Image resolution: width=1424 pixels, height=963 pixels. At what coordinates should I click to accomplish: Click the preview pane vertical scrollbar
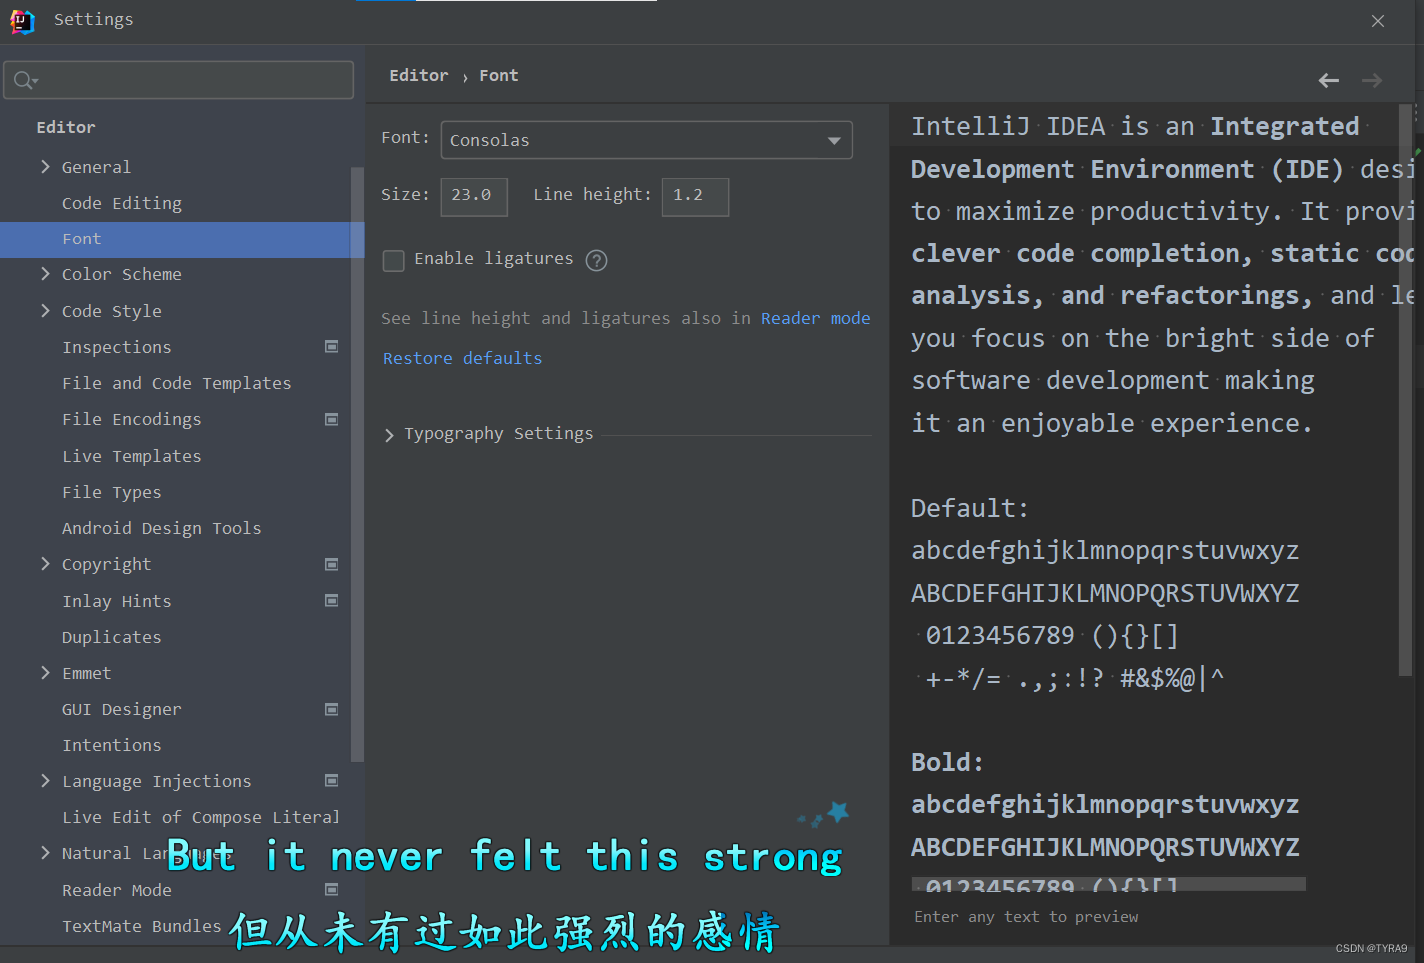click(x=1405, y=389)
